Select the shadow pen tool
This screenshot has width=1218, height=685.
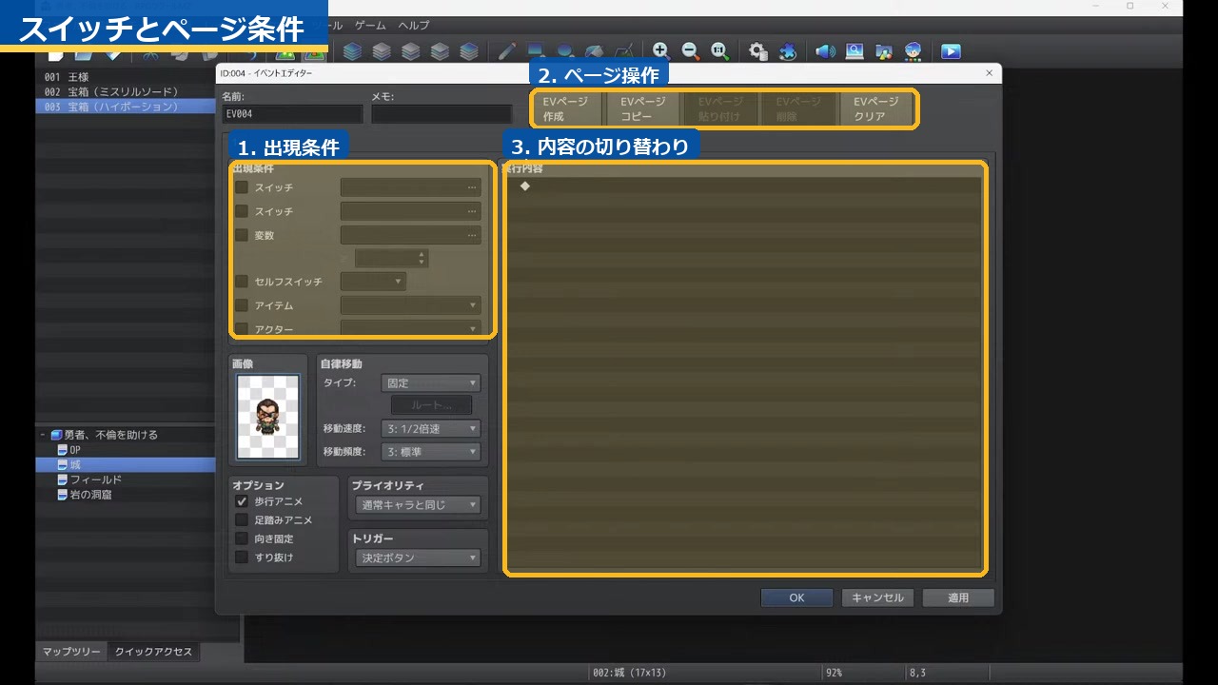pyautogui.click(x=624, y=50)
